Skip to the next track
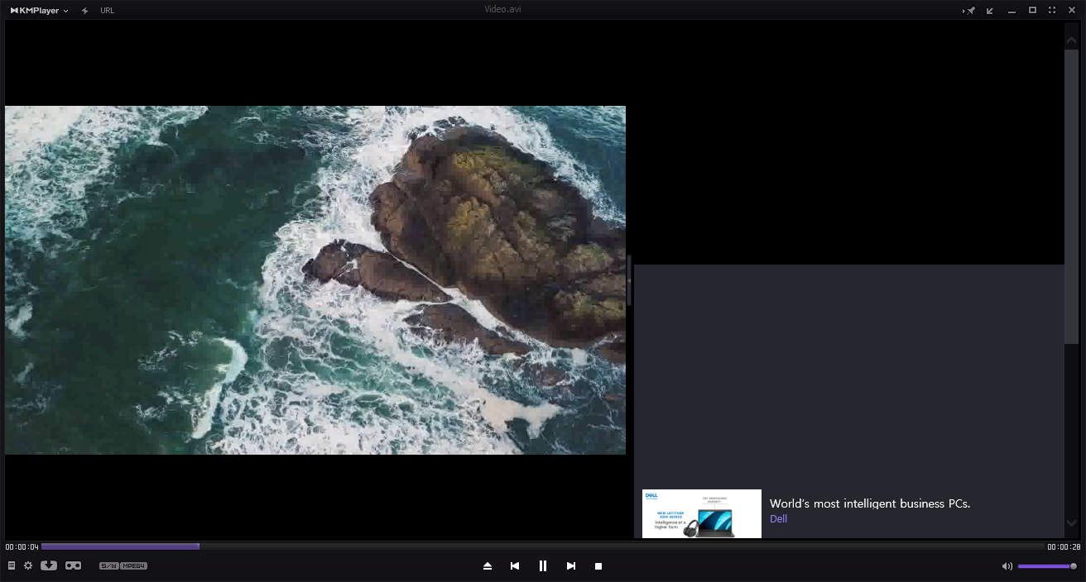This screenshot has height=582, width=1086. tap(571, 565)
